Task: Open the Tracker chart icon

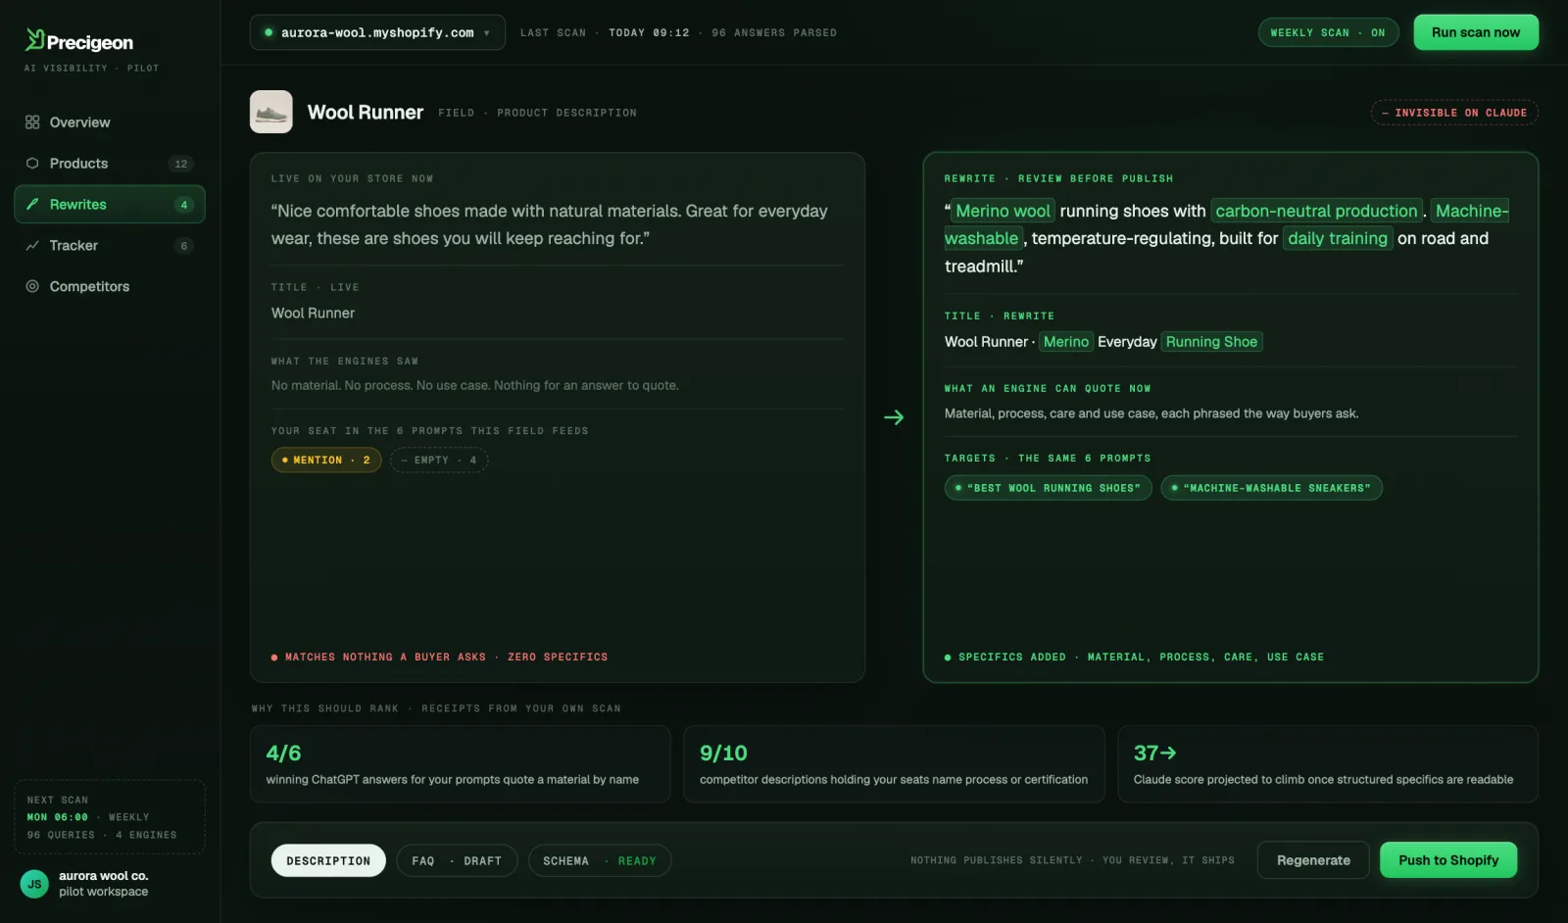Action: (x=32, y=246)
